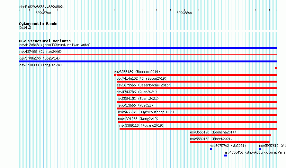This screenshot has width=286, height=168.
Task: Click red bar under nsv5466949
Action: 198,115
